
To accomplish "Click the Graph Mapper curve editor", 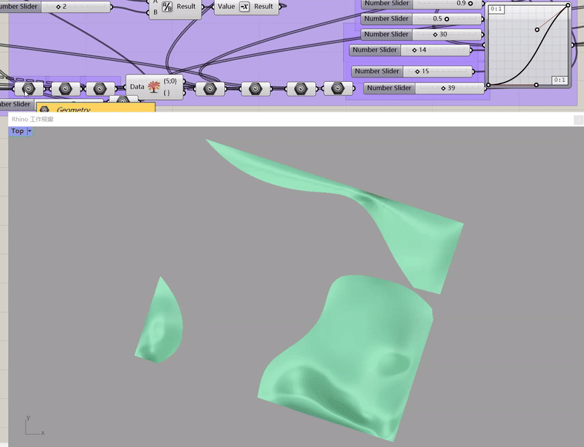I will tap(528, 45).
